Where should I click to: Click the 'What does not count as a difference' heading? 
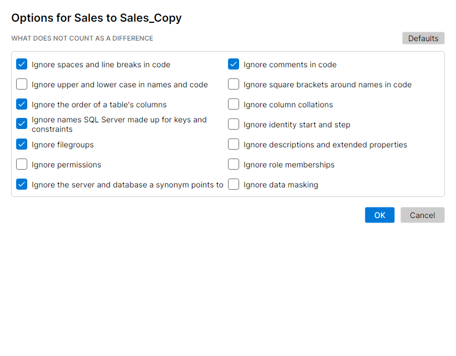[x=82, y=38]
